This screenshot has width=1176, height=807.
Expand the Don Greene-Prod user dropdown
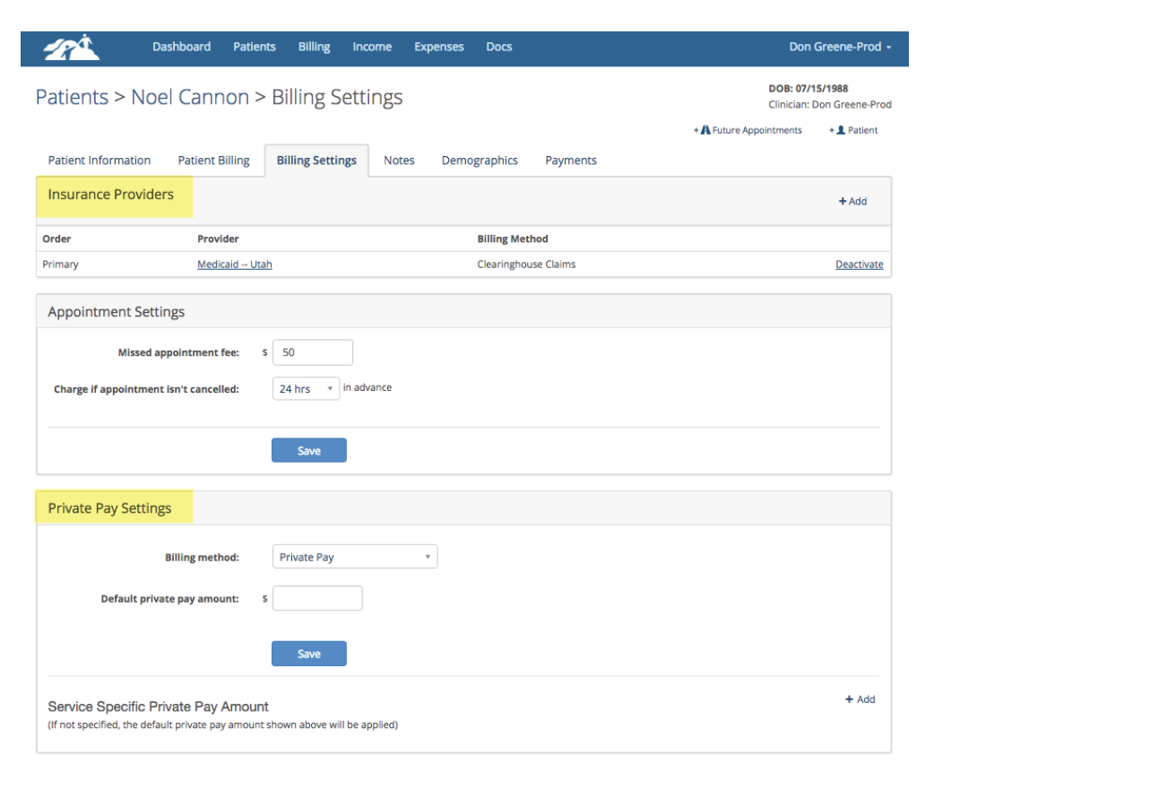coord(840,47)
